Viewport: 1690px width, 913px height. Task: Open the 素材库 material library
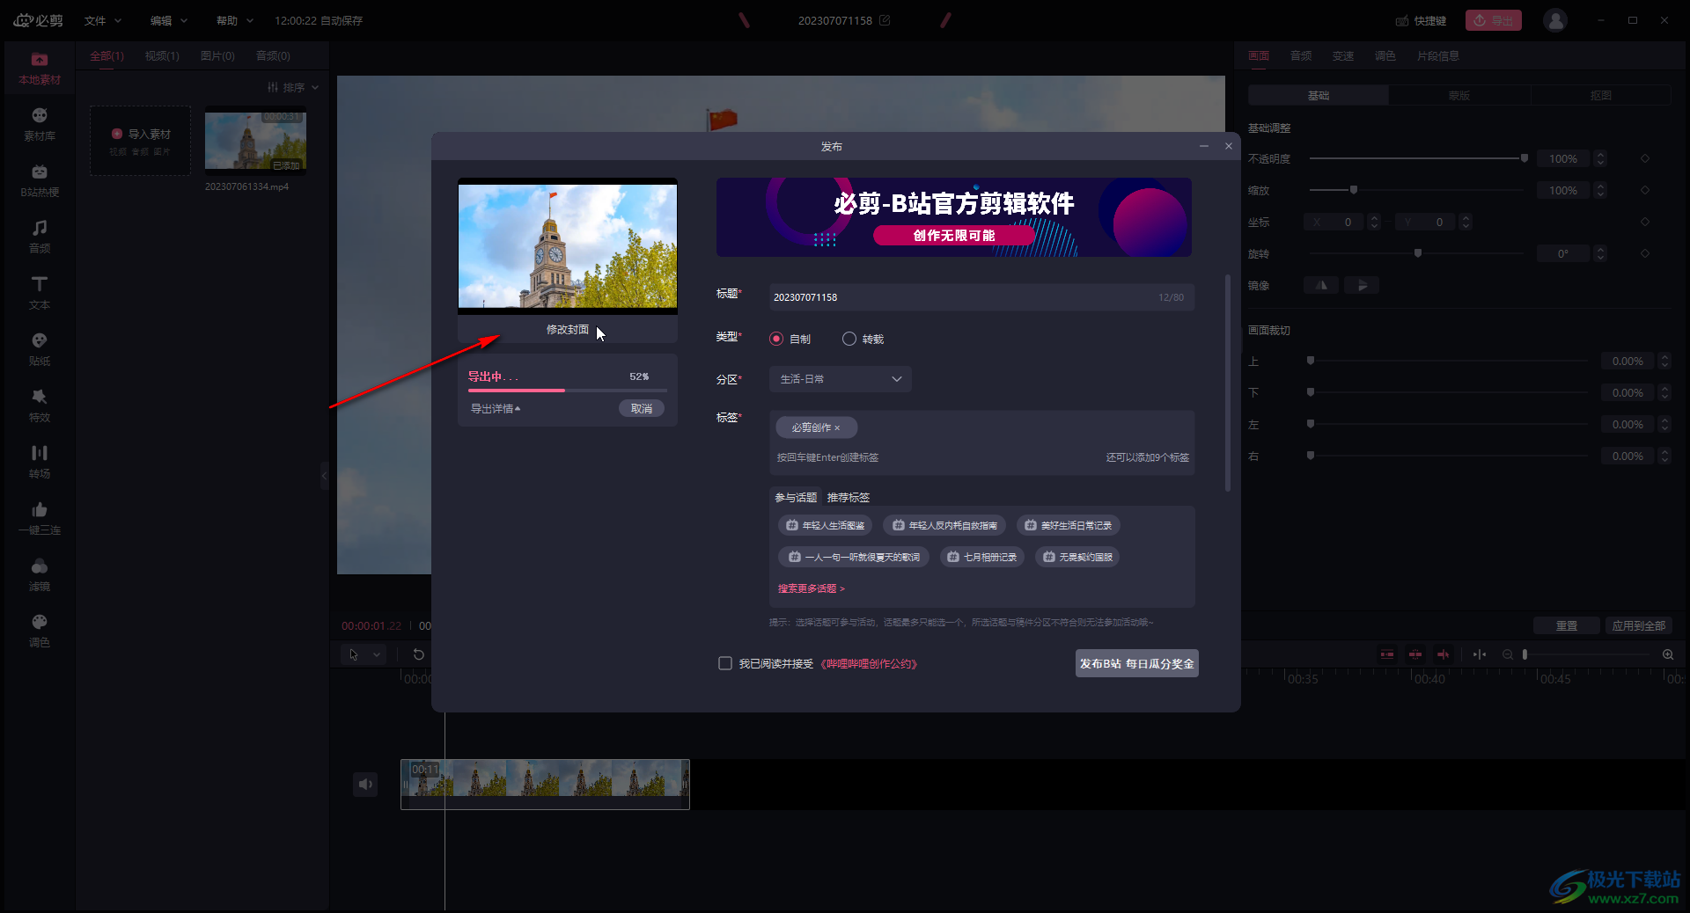pyautogui.click(x=40, y=125)
